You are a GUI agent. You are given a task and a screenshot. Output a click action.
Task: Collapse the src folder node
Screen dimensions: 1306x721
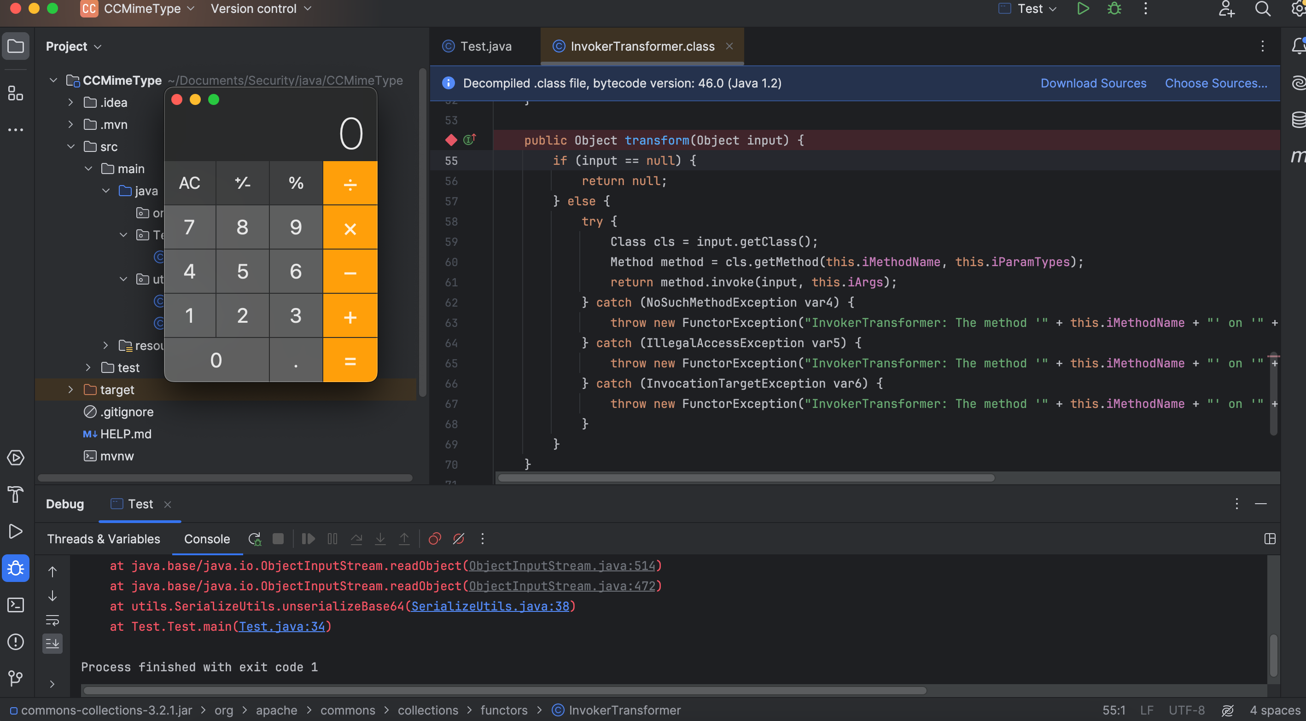click(x=70, y=146)
